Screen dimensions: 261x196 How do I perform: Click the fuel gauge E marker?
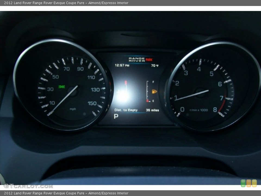153,101
